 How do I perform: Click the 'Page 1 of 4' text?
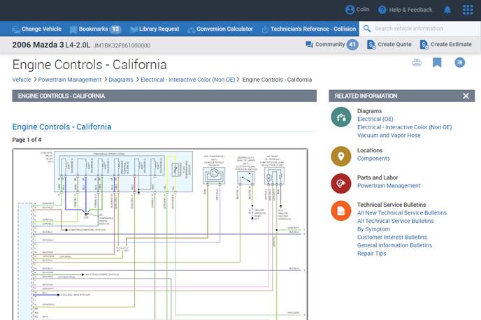[x=27, y=140]
